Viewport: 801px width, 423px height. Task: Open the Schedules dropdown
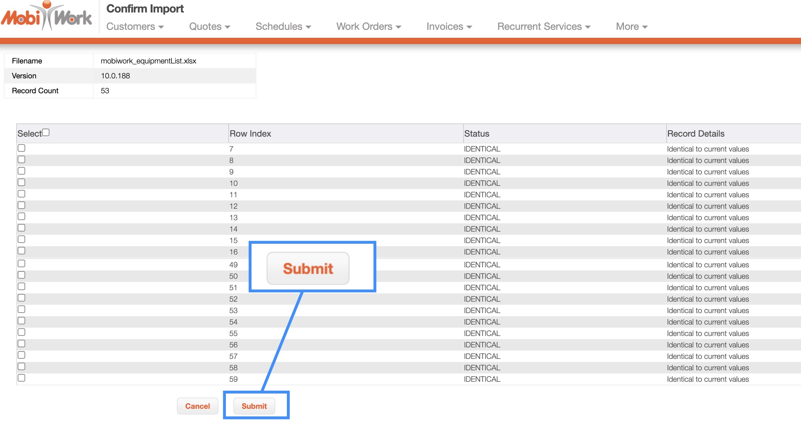[x=283, y=27]
